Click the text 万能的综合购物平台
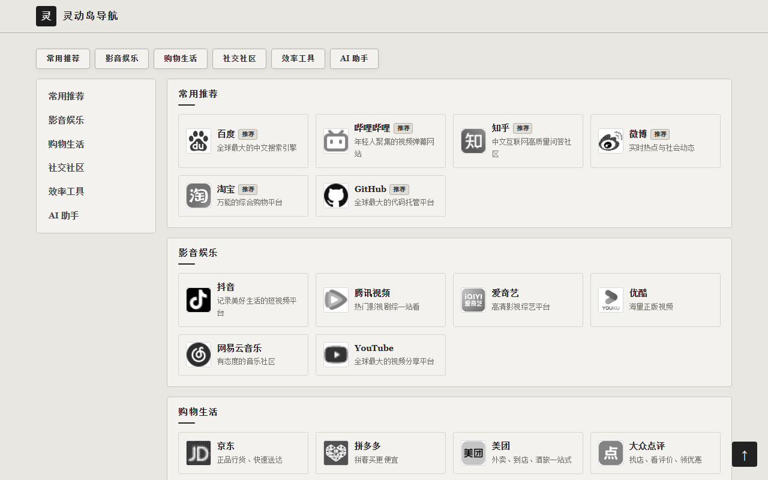The image size is (768, 480). click(x=250, y=202)
